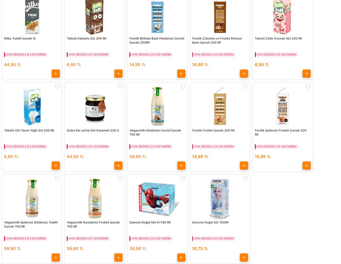341x264 pixels.
Task: Add Teksüt Çilek Aromalı Süt to cart
Action: [306, 74]
